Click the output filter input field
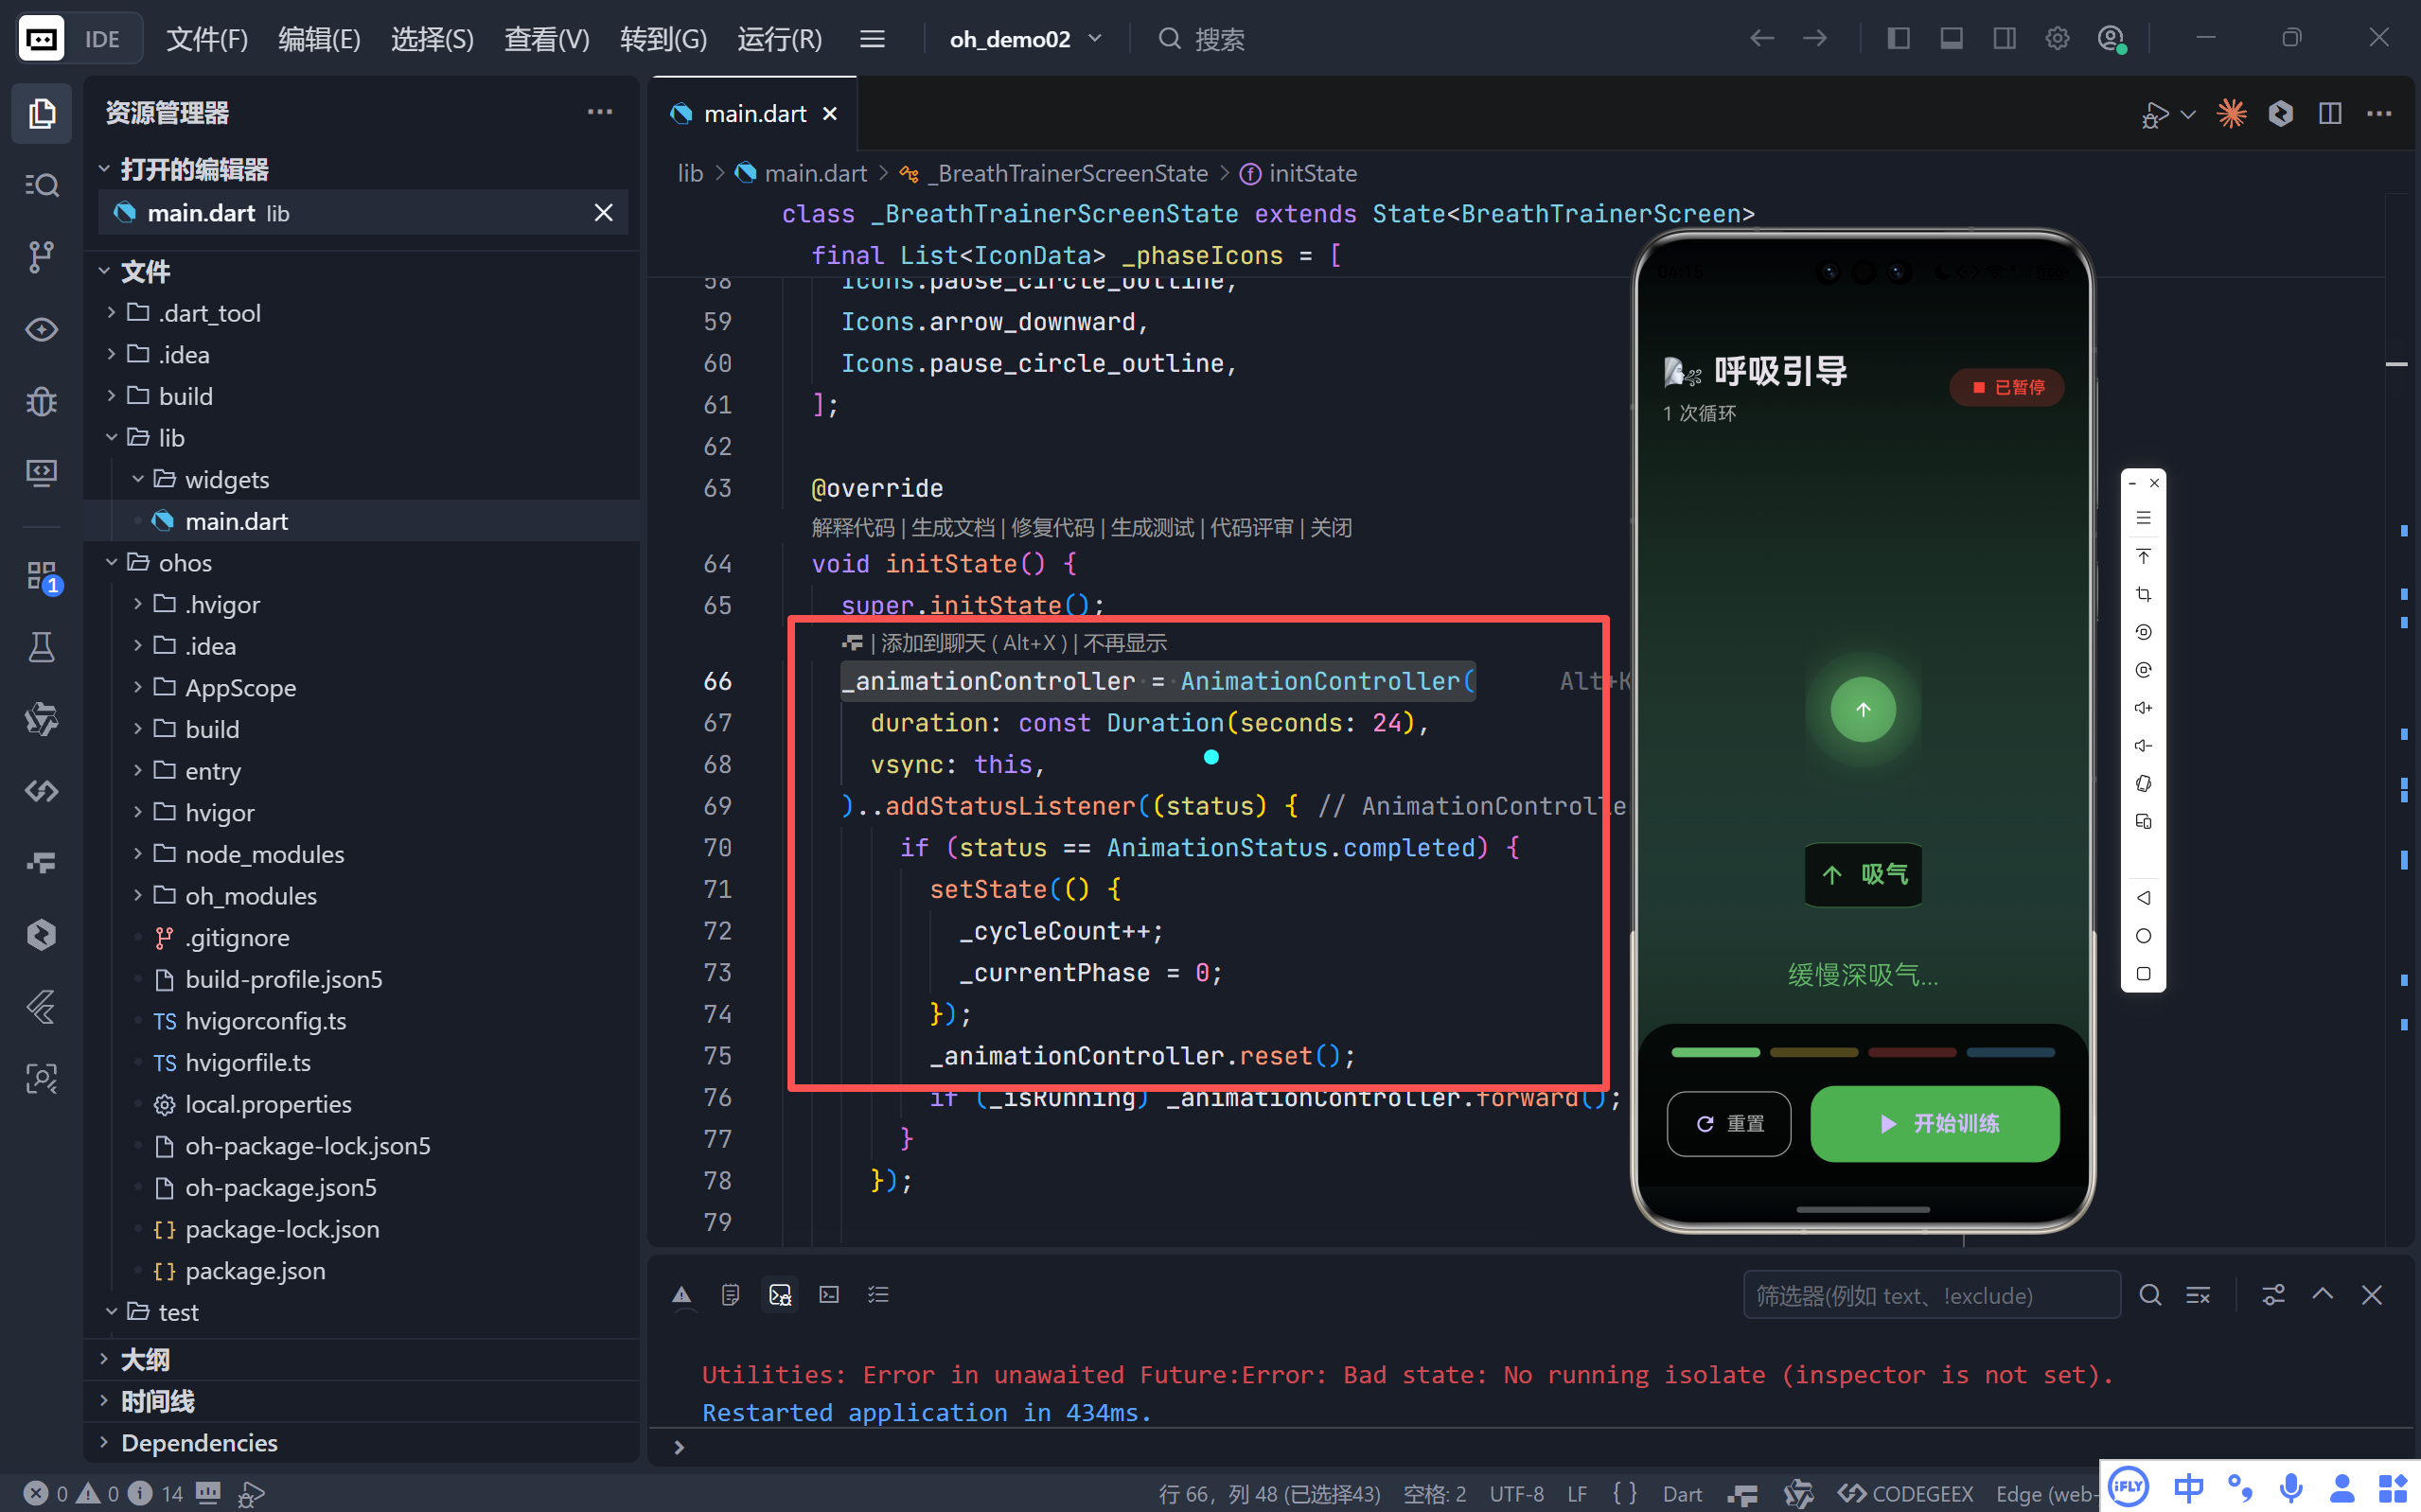Image resolution: width=2421 pixels, height=1512 pixels. tap(1930, 1295)
